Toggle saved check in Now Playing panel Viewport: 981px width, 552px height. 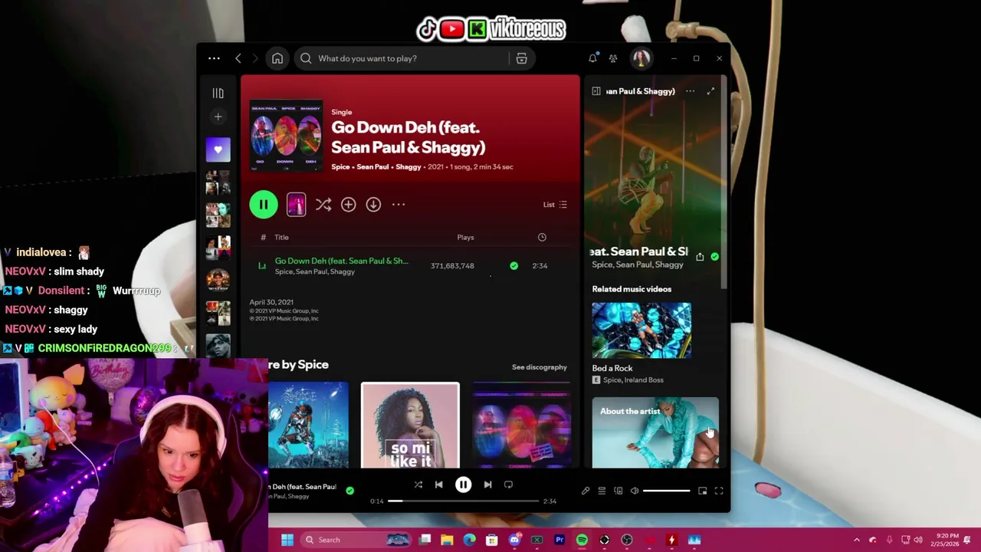(x=714, y=257)
